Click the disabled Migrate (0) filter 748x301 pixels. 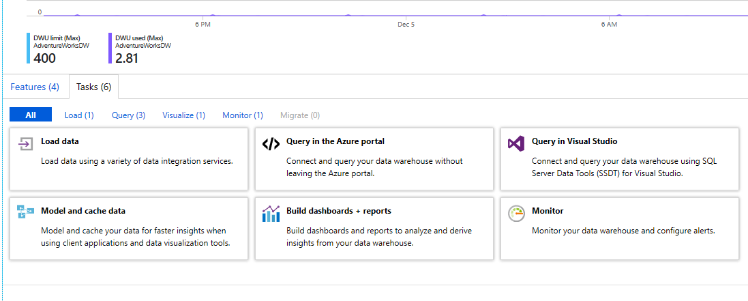300,115
